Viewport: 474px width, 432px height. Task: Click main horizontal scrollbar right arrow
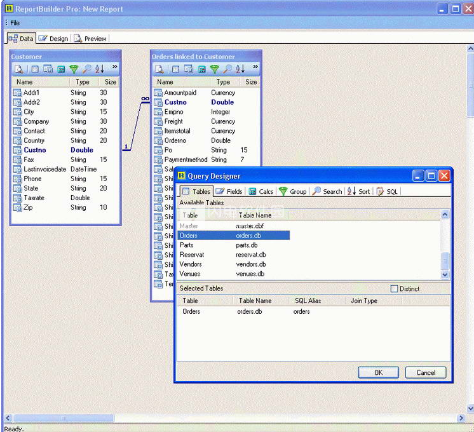point(461,418)
